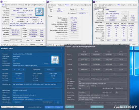Image resolution: width=139 pixels, height=110 pixels.
Task: Select the Graphics tab in the SPD CPU-Z window
Action: 124,5
